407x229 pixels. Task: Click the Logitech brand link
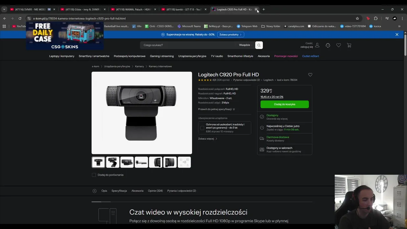tap(268, 80)
